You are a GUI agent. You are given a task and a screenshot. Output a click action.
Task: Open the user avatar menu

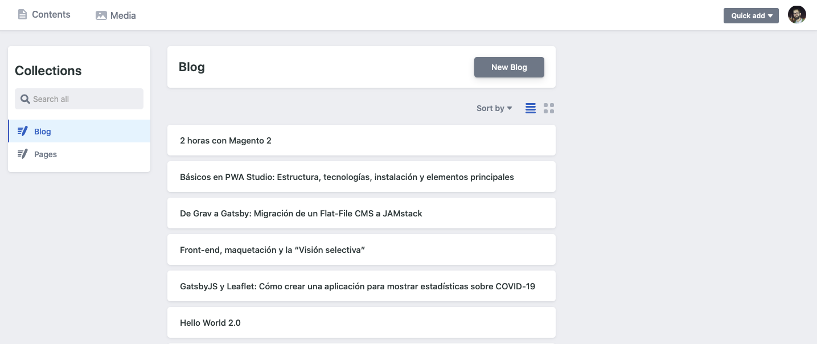coord(797,15)
